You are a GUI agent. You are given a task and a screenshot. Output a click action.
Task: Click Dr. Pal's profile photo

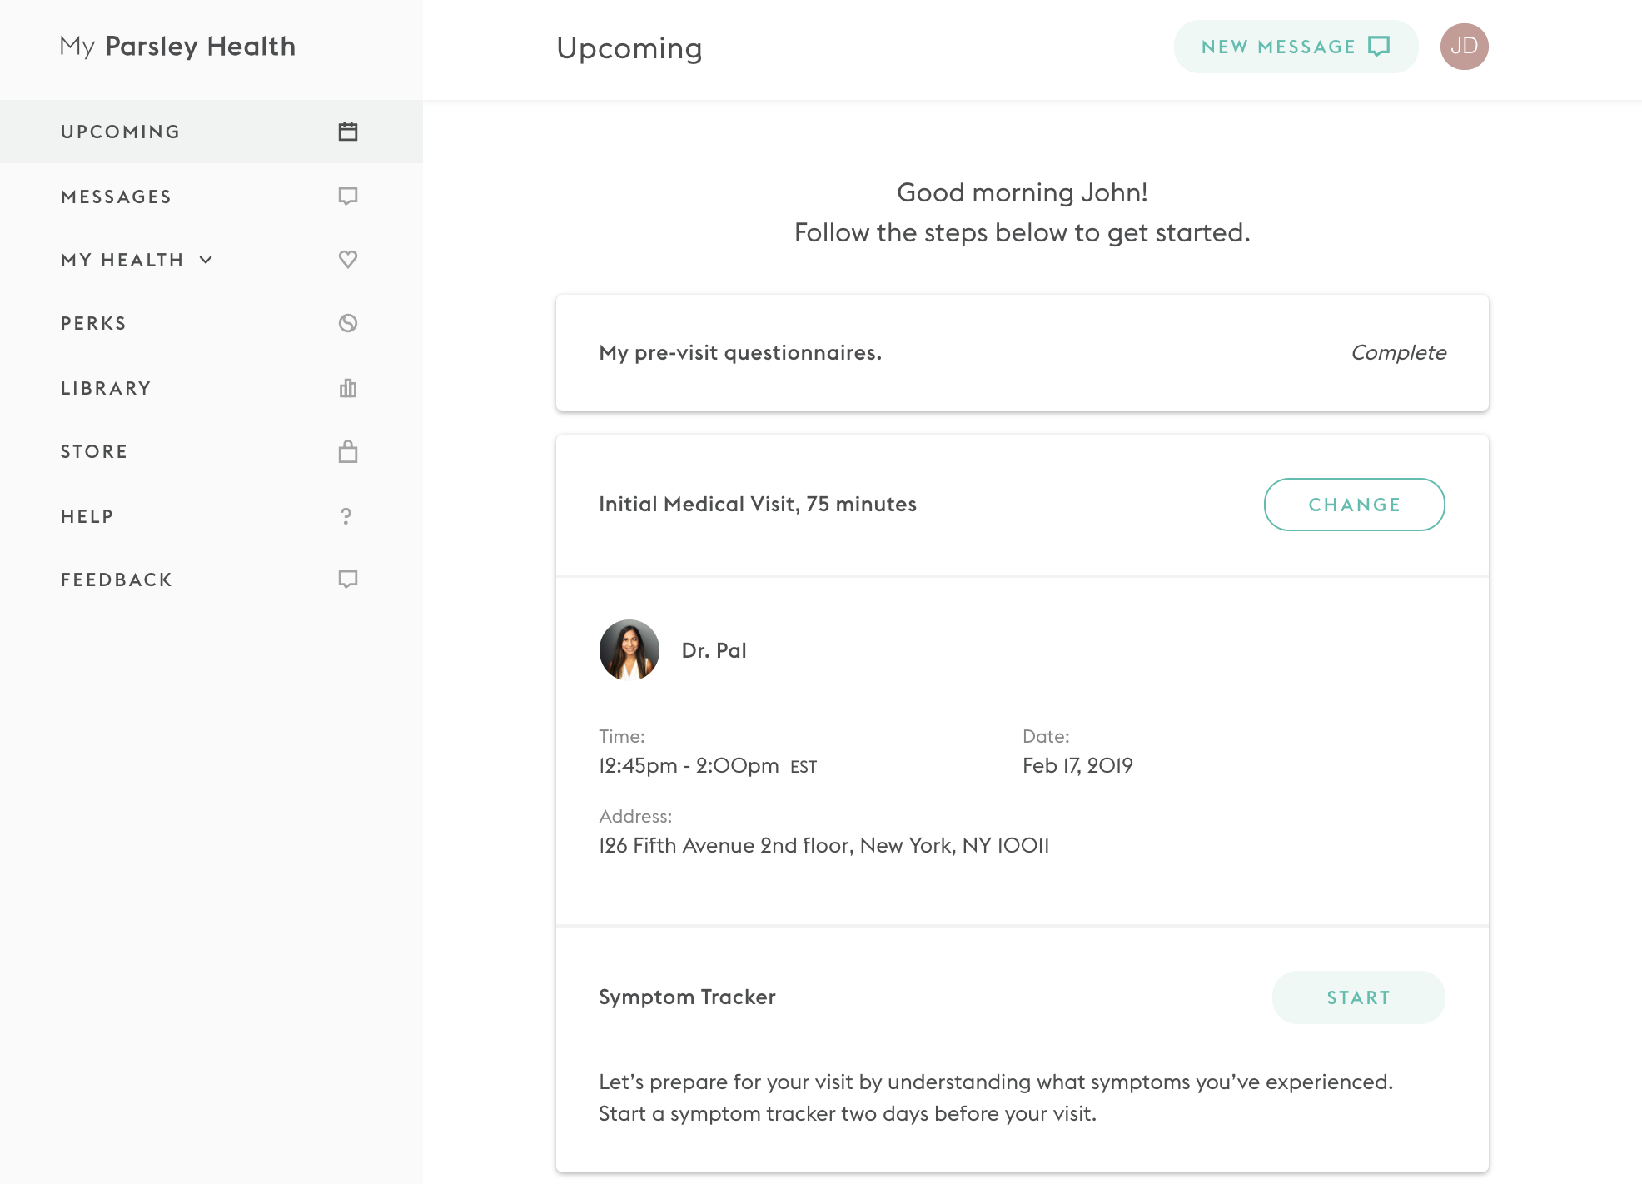[x=629, y=649]
